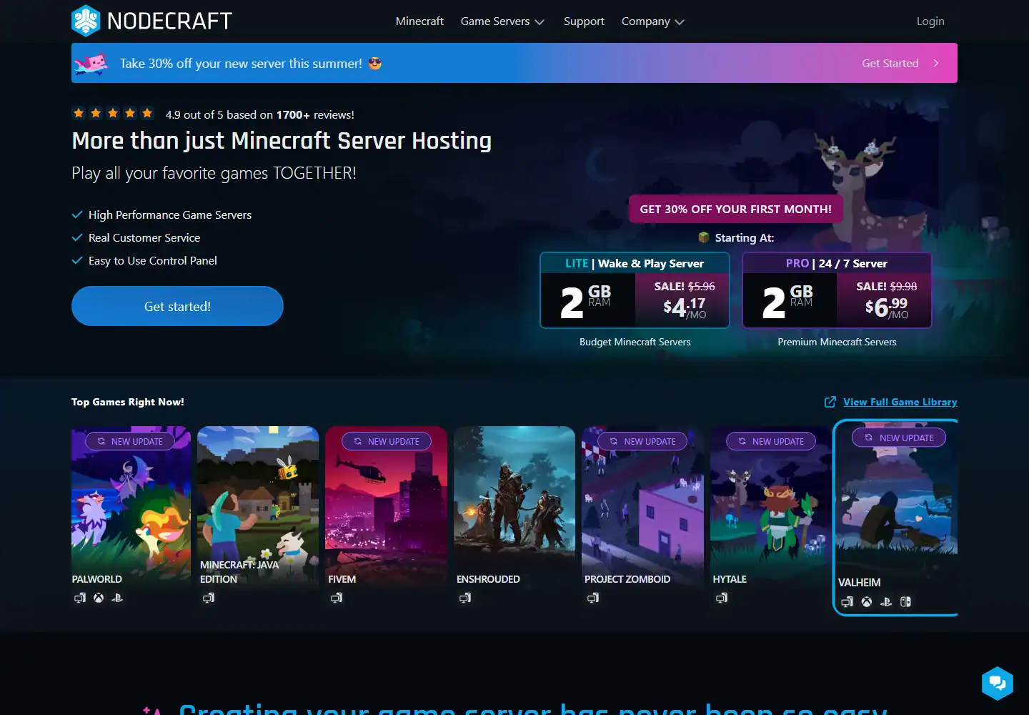Click the NODECRAFT wordmark text
Screen dimensions: 1029x715
coord(169,21)
